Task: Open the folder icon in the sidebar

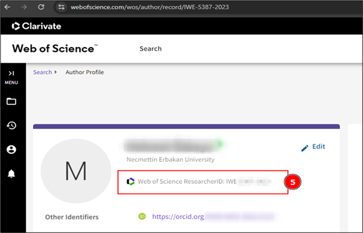Action: [11, 101]
